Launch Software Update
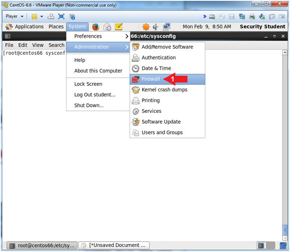290x252 pixels. tap(168, 122)
